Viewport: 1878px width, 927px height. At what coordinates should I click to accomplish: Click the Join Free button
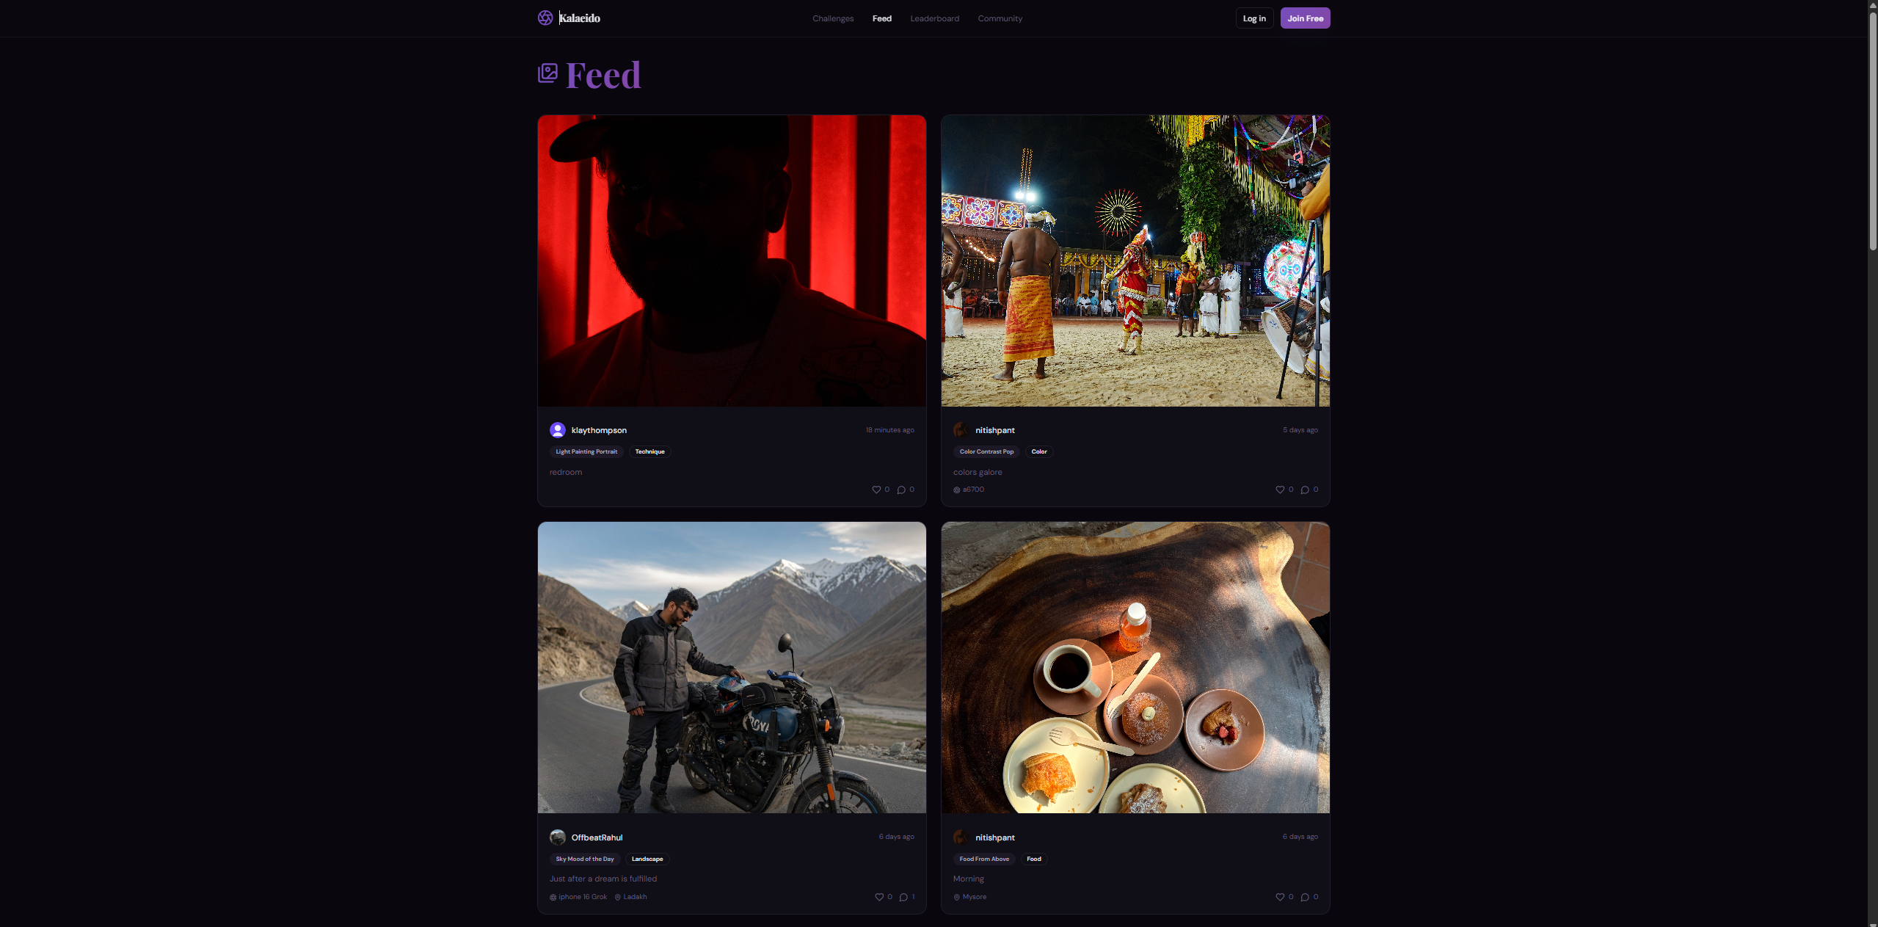(1305, 18)
